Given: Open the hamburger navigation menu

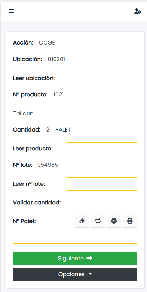Looking at the screenshot, I should point(11,11).
